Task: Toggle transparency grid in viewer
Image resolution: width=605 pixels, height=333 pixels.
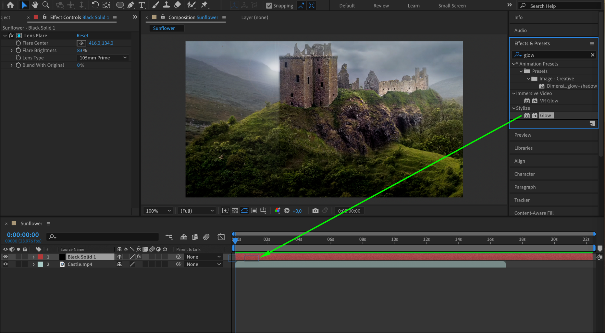Action: 235,211
